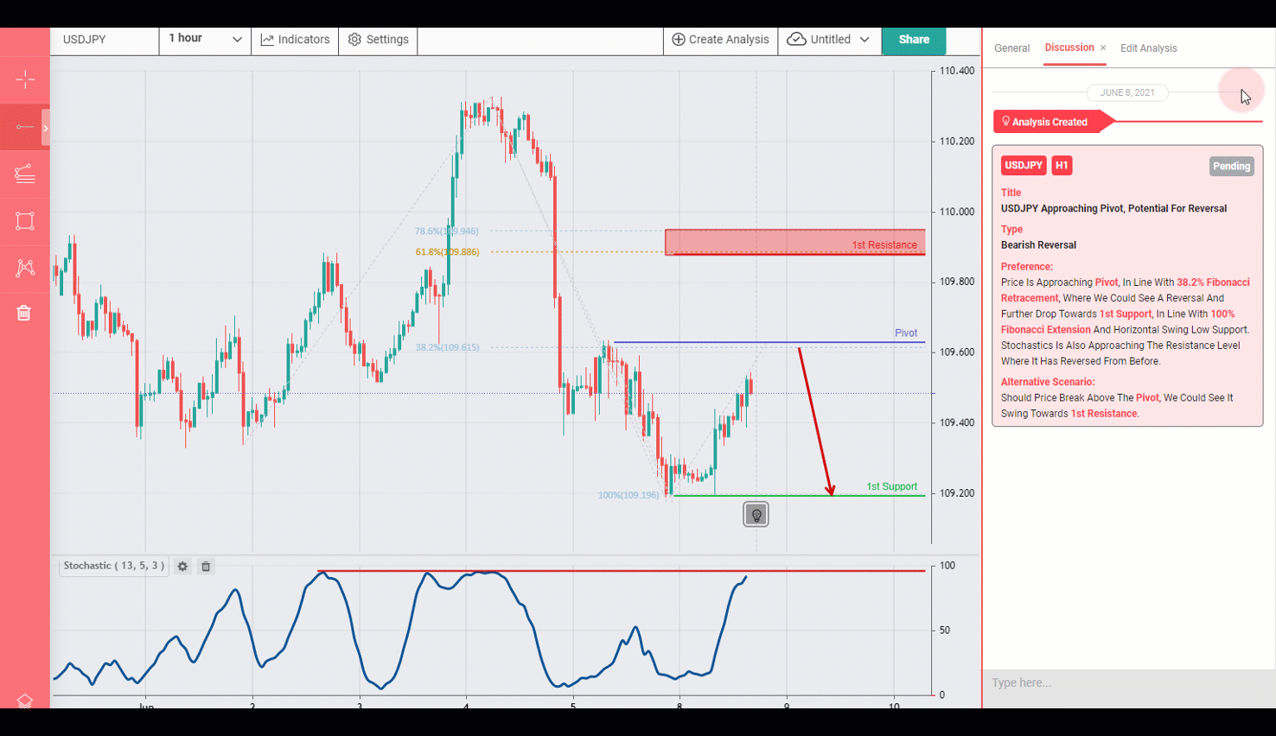Click the H1 timeframe tag
1276x736 pixels.
(x=1062, y=165)
